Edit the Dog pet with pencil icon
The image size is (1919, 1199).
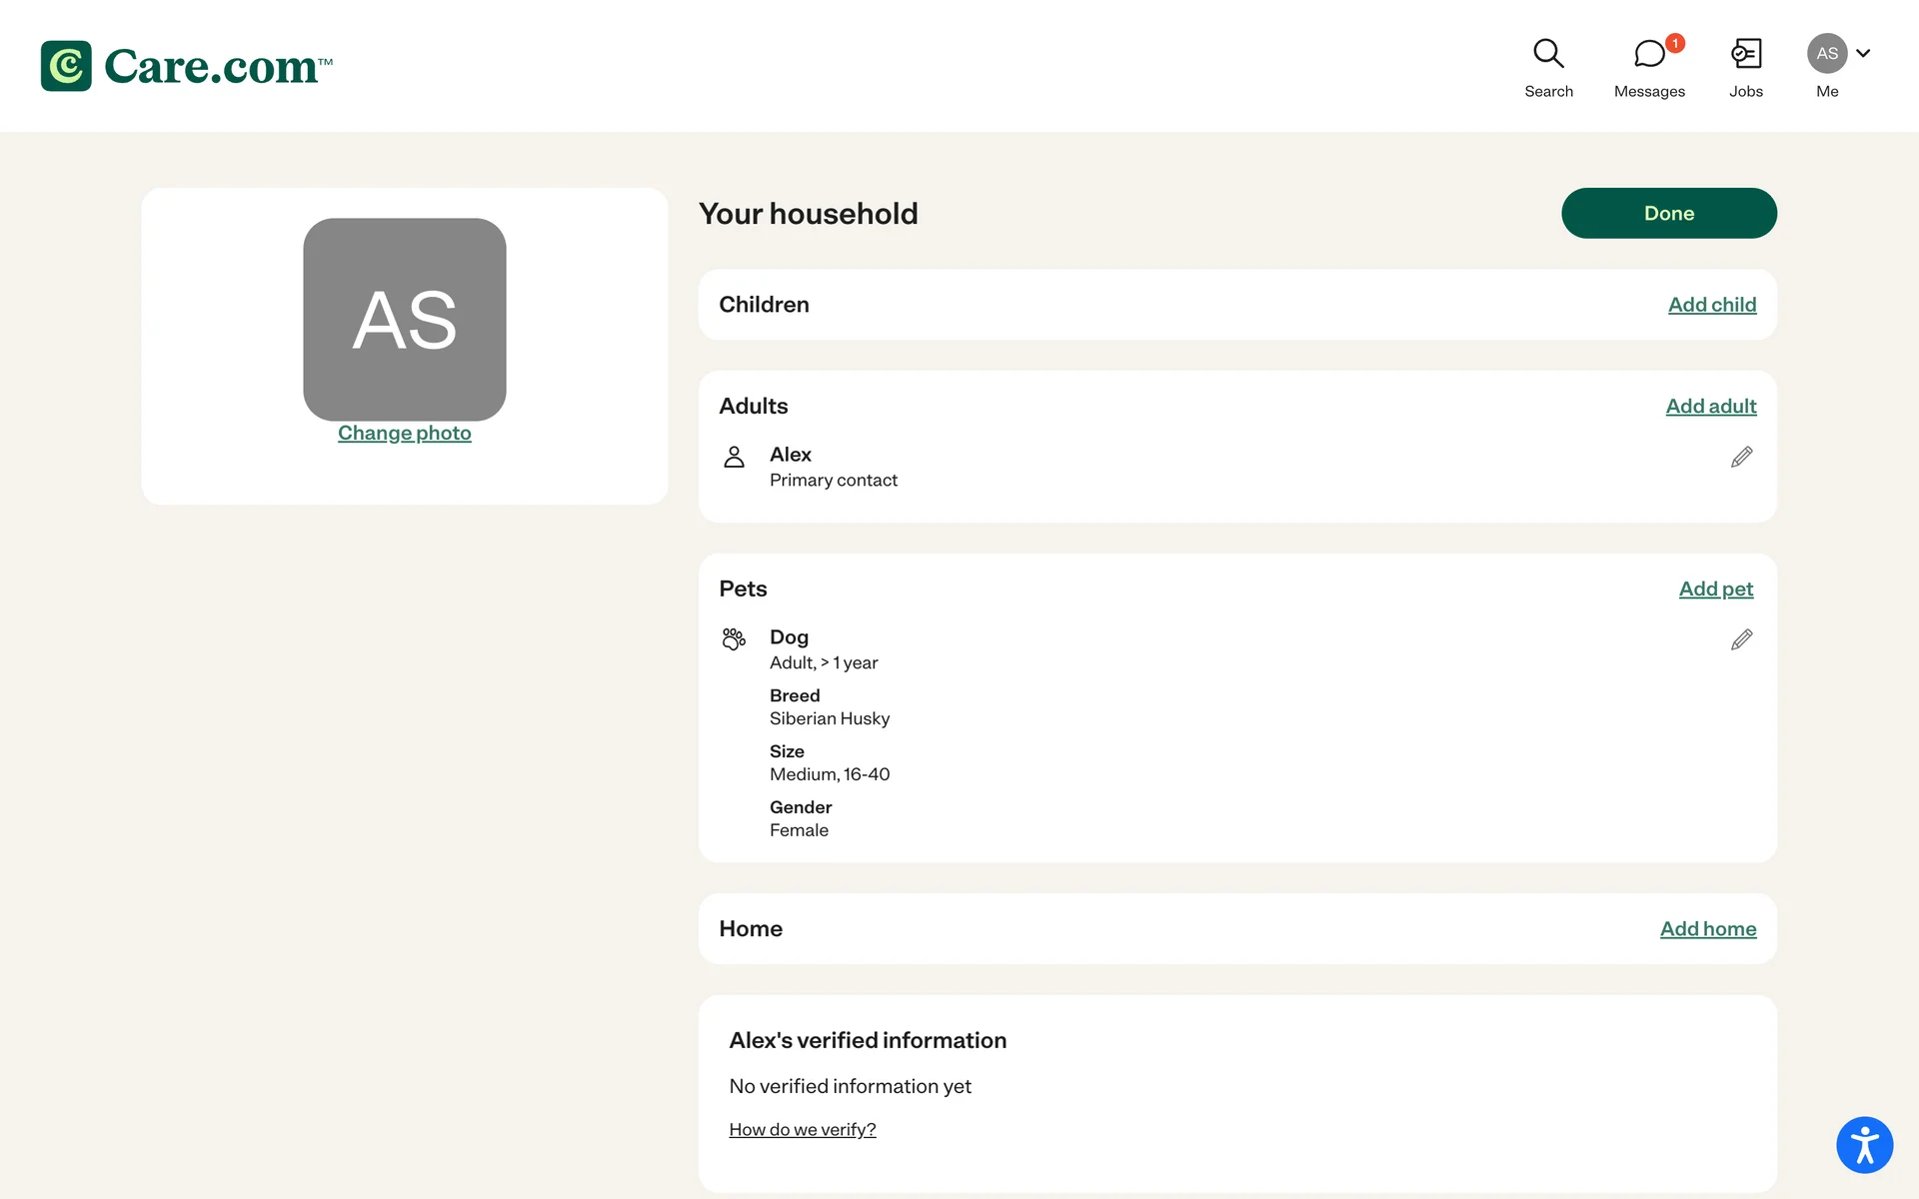[1741, 640]
